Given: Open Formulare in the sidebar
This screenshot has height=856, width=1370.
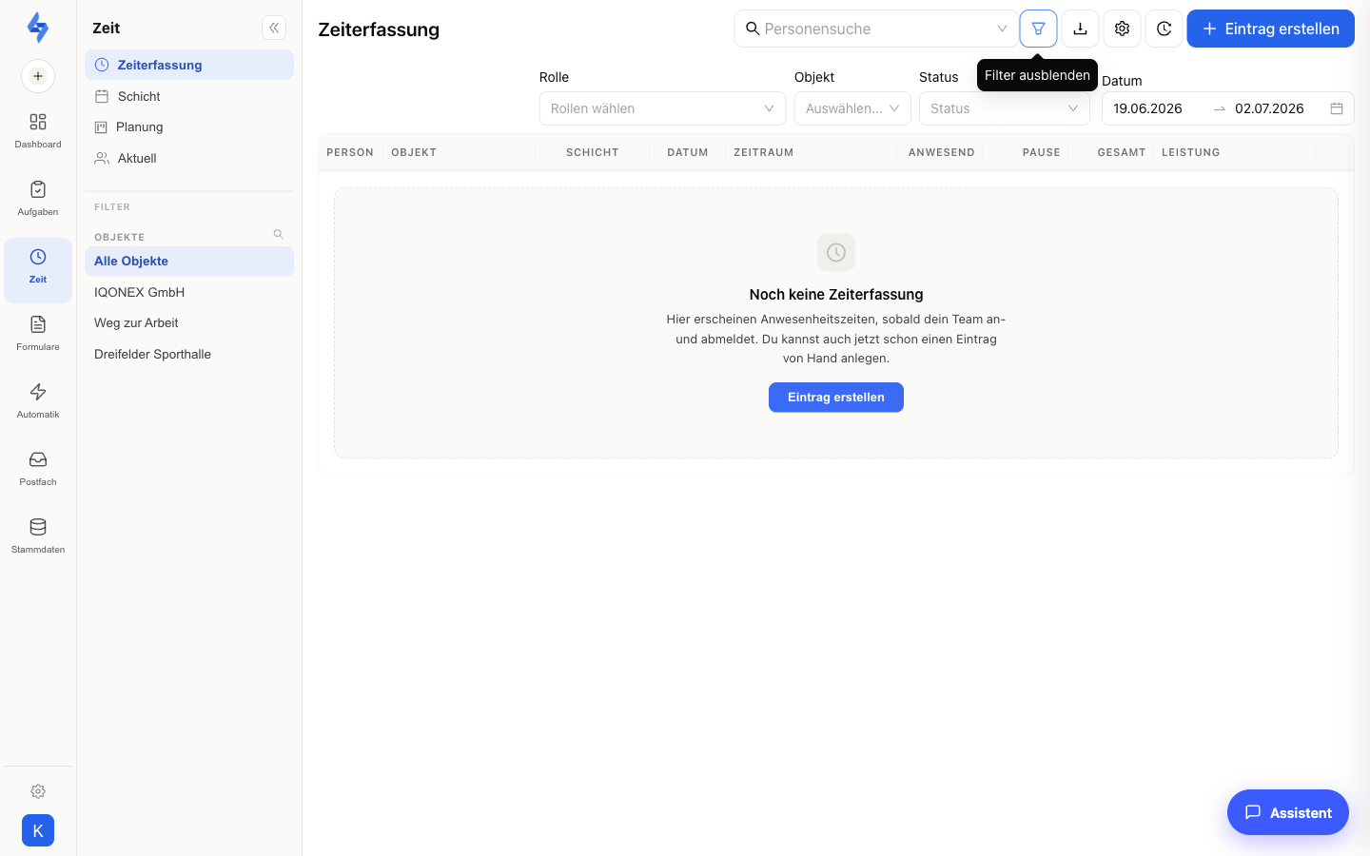Looking at the screenshot, I should [x=38, y=334].
